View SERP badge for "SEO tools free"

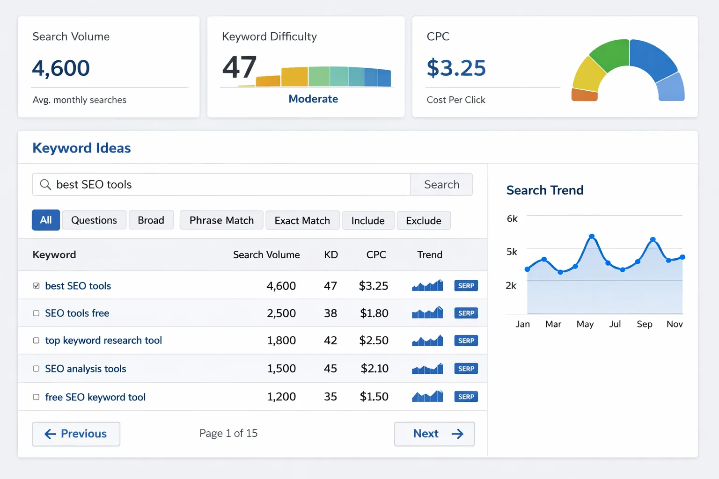click(x=466, y=313)
